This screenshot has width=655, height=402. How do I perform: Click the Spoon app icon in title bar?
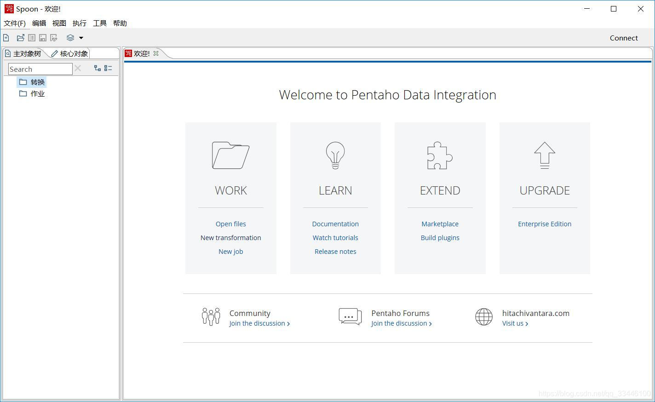9,9
